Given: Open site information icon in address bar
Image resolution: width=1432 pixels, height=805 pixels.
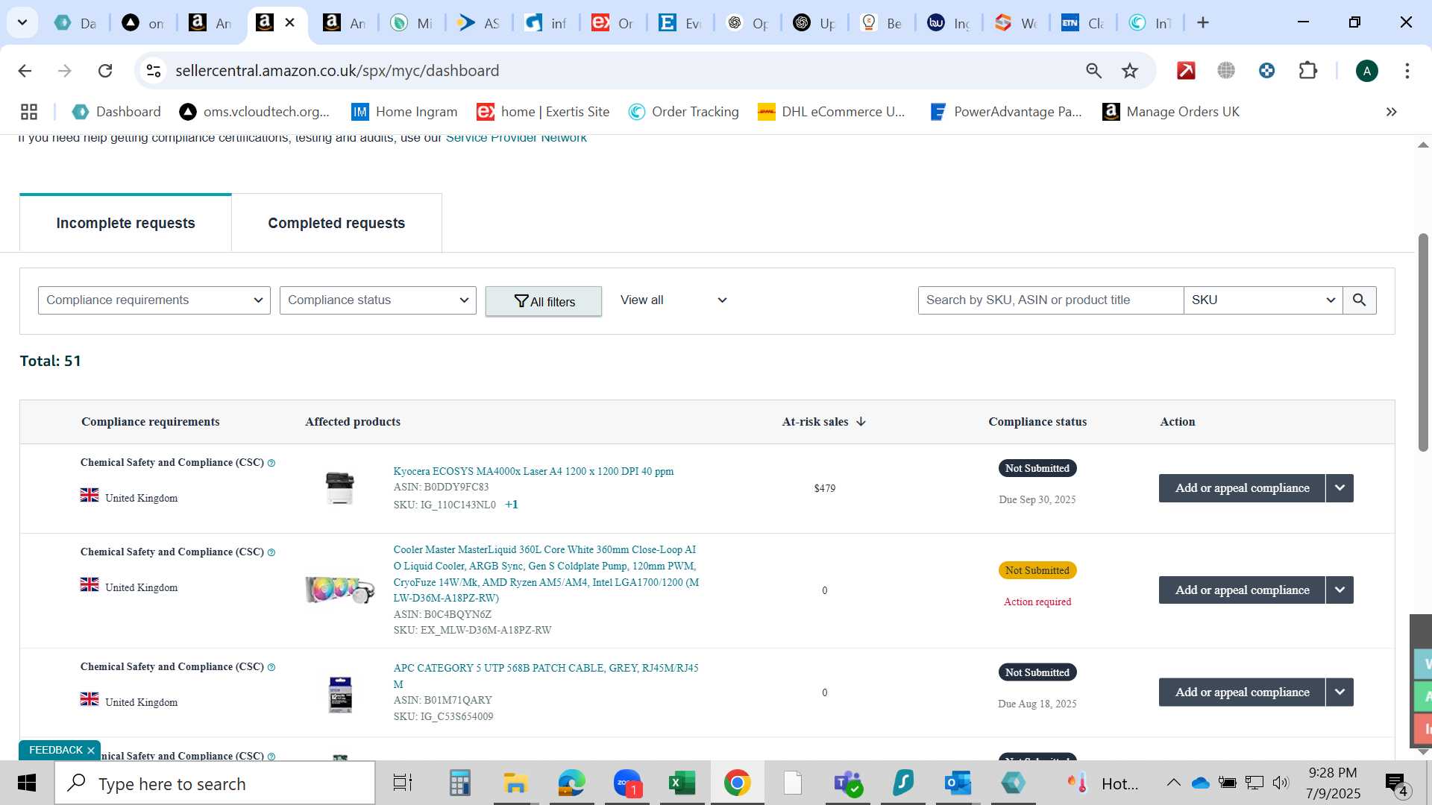Looking at the screenshot, I should pos(154,71).
